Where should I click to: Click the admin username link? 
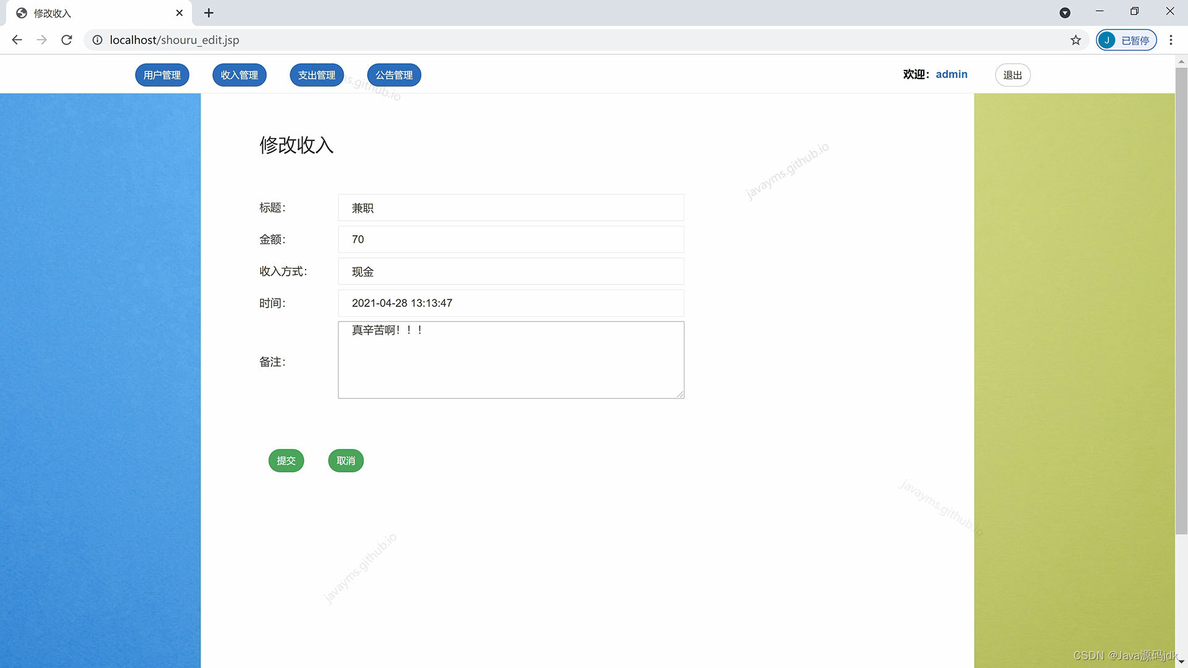pyautogui.click(x=952, y=74)
